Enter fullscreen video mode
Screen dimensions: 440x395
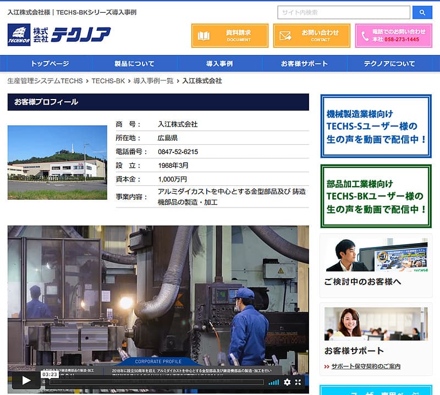click(x=298, y=382)
